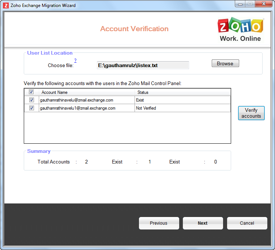
Task: Uncheck the gauthamrathinavelu@zmail.exchange.com account checkbox
Action: 31,100
